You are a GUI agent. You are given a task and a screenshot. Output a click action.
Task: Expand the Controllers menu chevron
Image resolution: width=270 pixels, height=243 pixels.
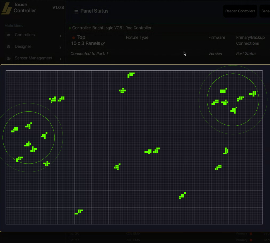point(60,35)
